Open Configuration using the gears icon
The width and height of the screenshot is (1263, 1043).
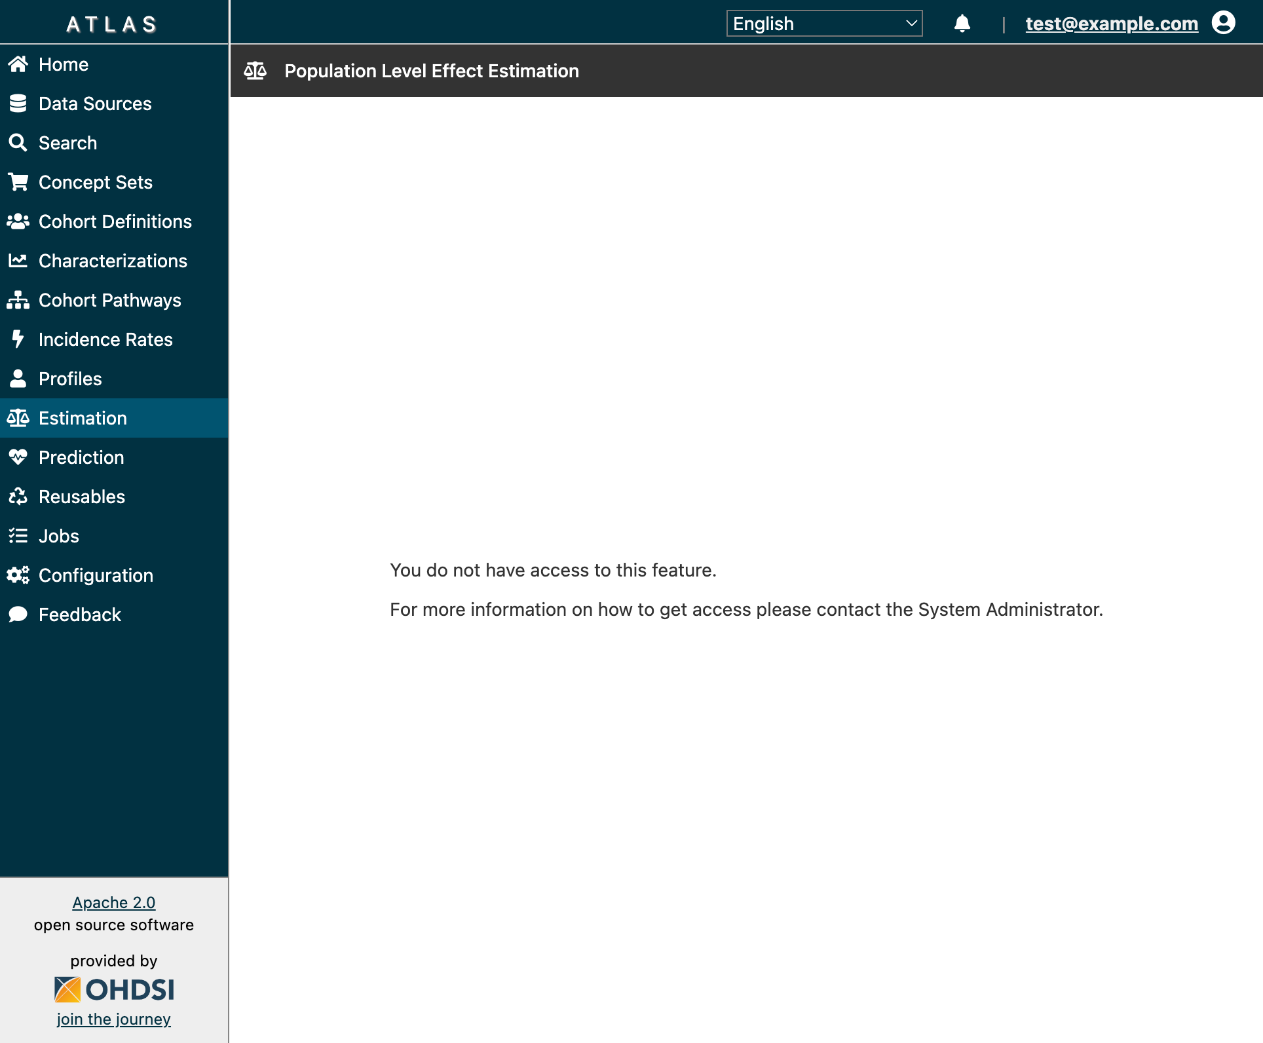point(18,575)
